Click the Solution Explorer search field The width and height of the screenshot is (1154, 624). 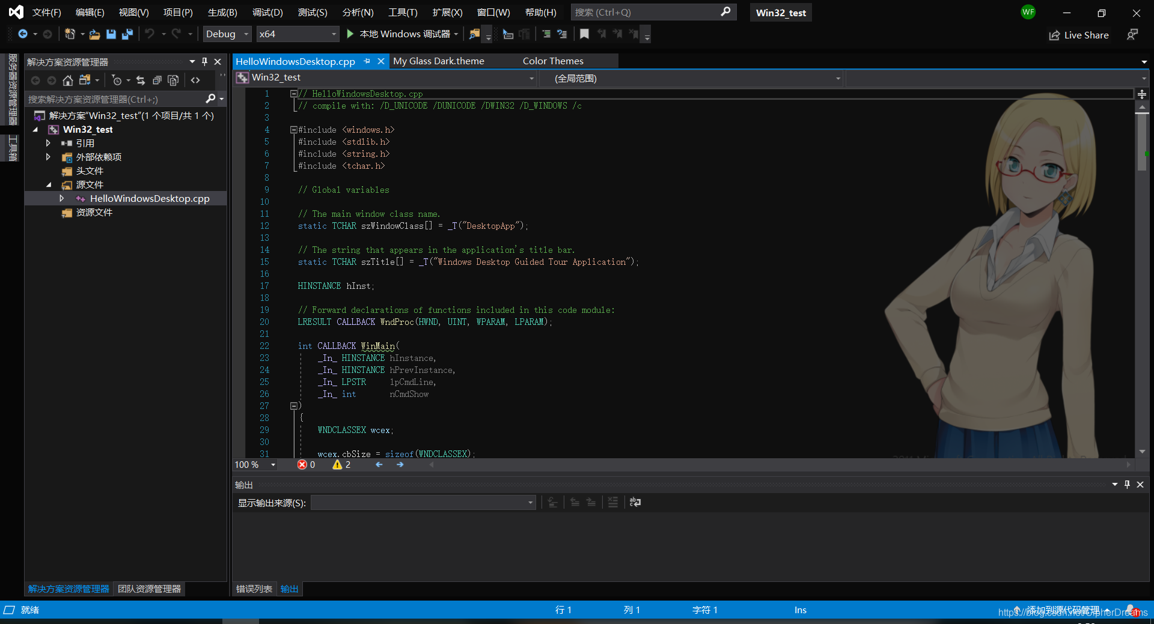(x=125, y=99)
